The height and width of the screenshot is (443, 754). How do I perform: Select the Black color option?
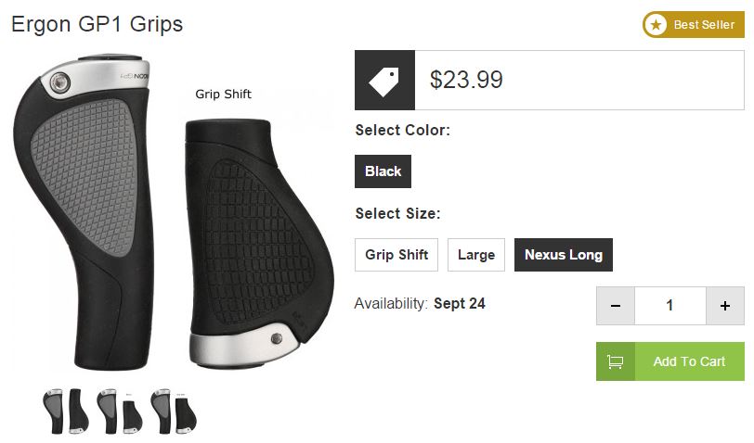point(383,171)
